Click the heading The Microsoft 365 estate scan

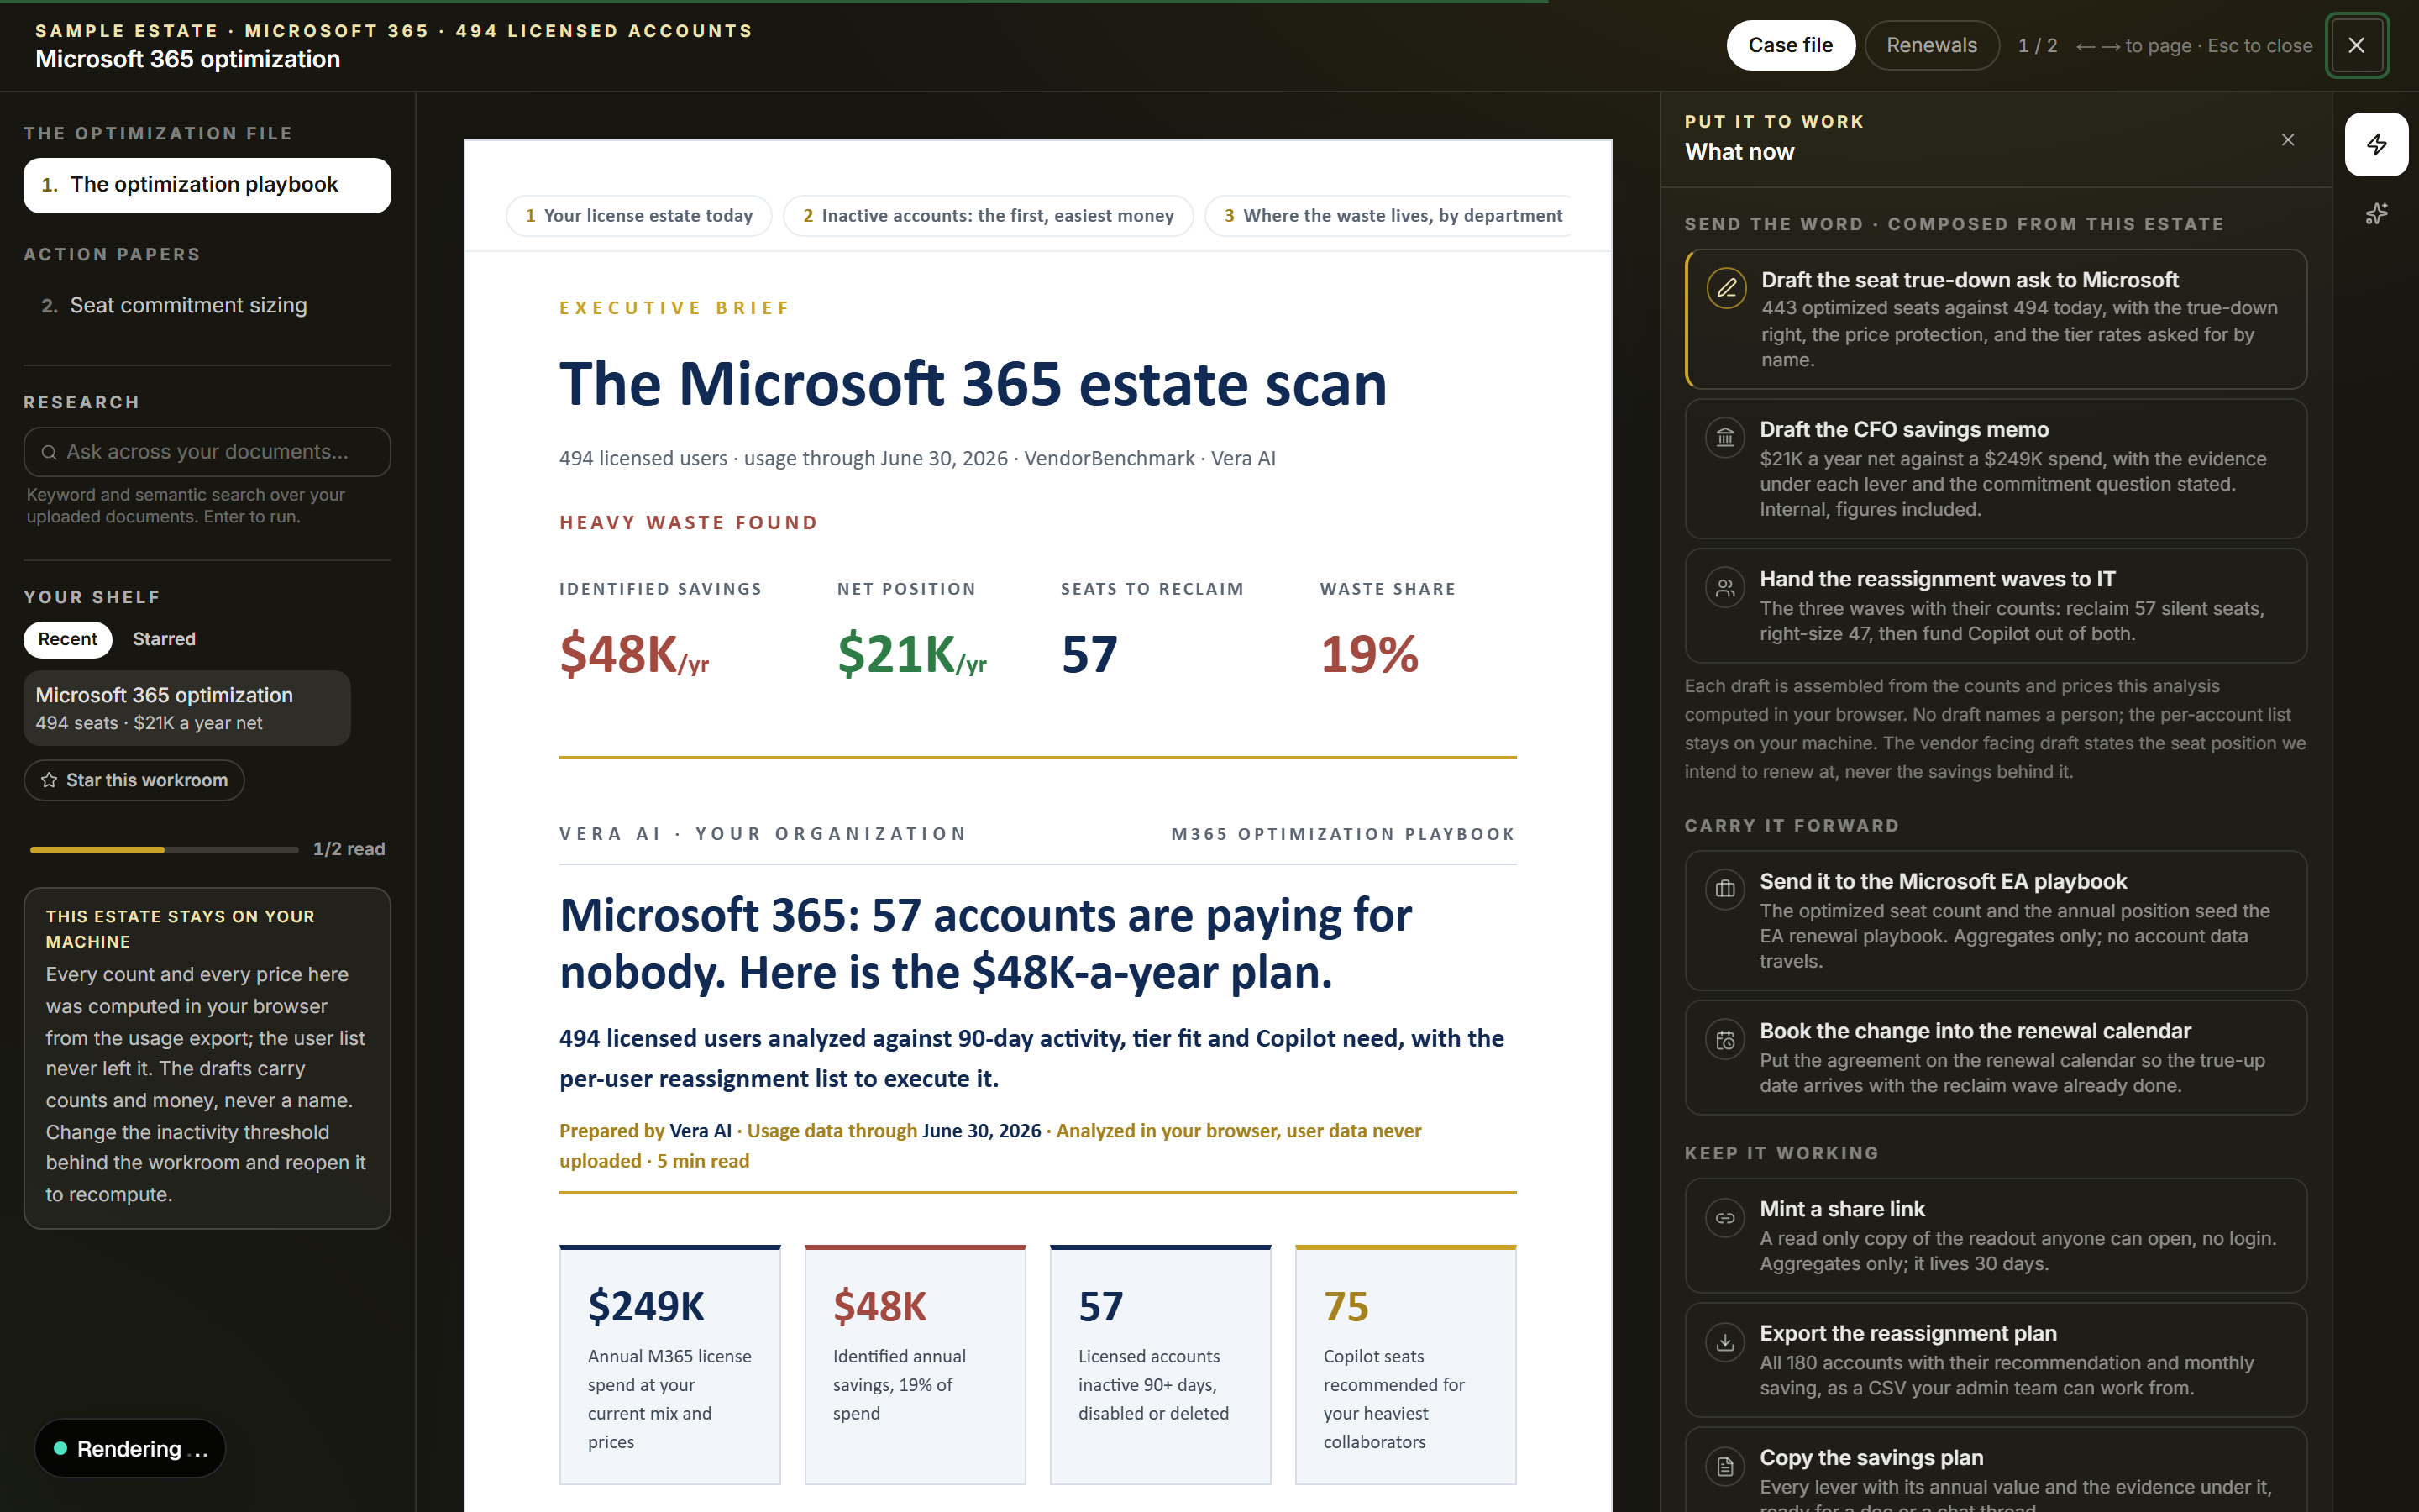tap(973, 384)
